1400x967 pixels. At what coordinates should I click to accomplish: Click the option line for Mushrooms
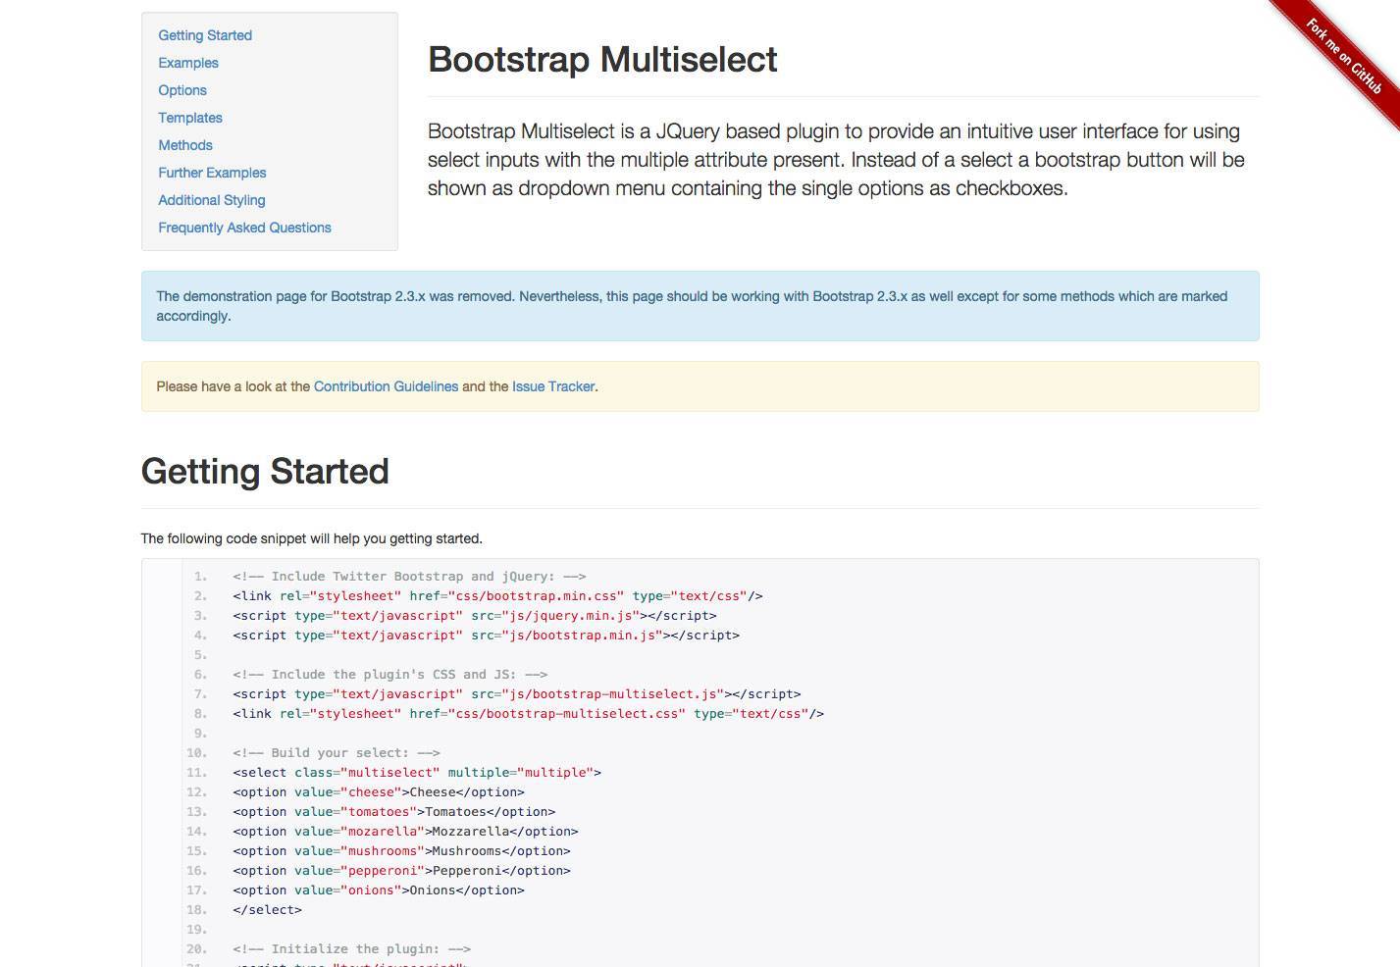pyautogui.click(x=401, y=851)
